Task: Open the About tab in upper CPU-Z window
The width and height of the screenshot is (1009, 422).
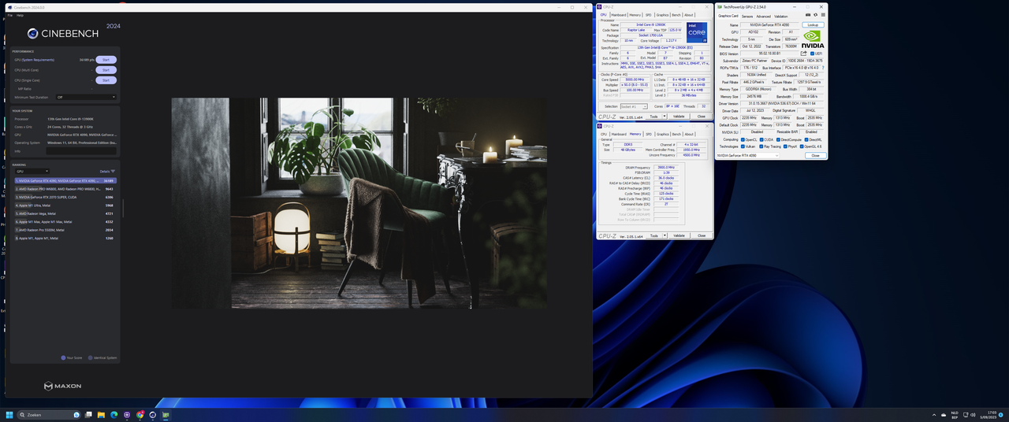Action: pyautogui.click(x=689, y=14)
